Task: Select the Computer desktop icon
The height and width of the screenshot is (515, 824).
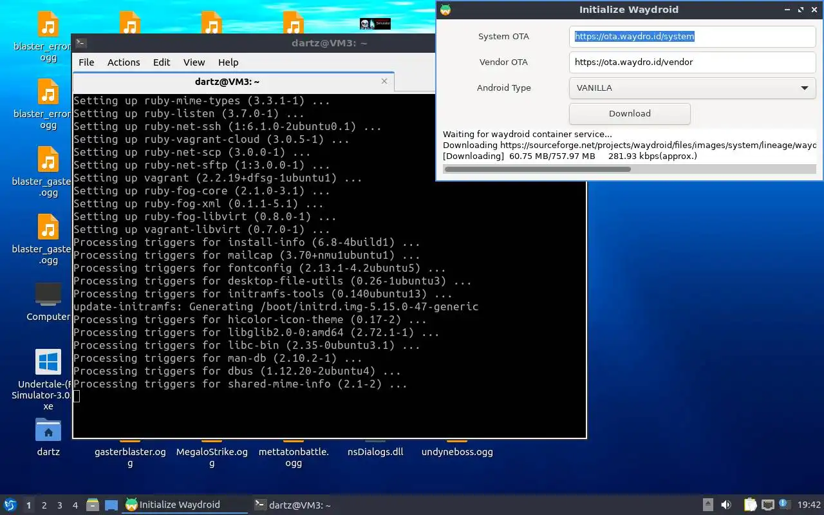Action: coord(48,301)
